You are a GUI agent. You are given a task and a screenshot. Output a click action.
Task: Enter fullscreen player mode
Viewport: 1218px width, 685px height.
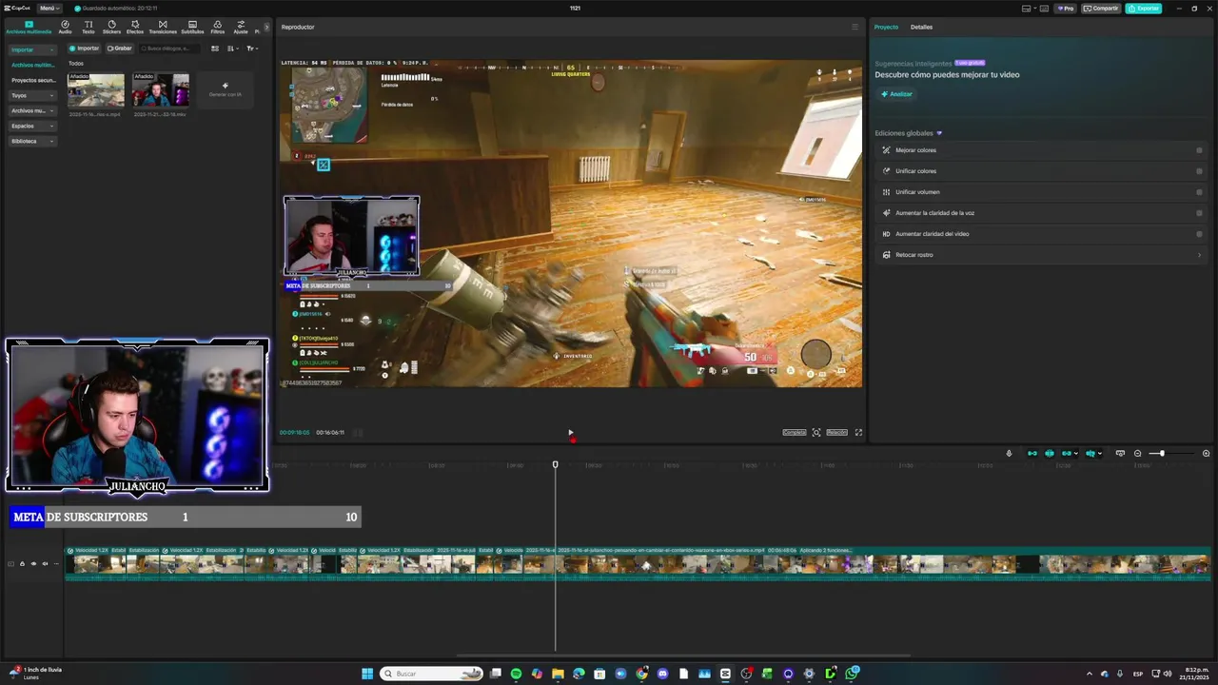click(858, 432)
